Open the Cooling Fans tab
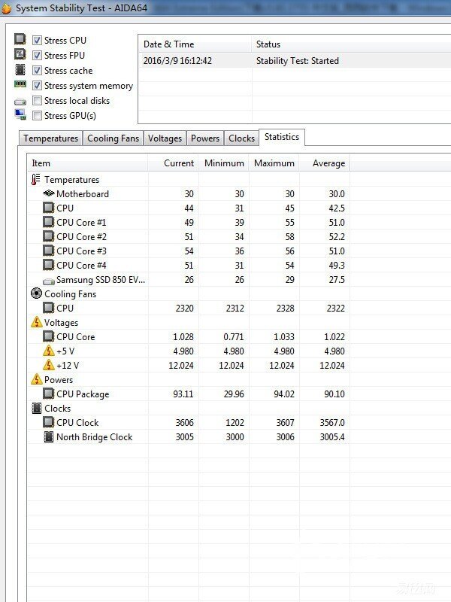The image size is (451, 602). click(x=113, y=138)
